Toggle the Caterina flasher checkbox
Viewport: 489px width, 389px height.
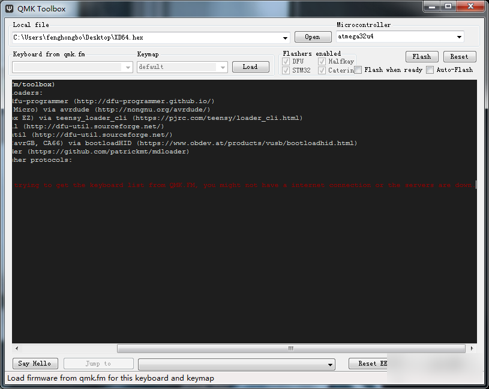pos(322,70)
